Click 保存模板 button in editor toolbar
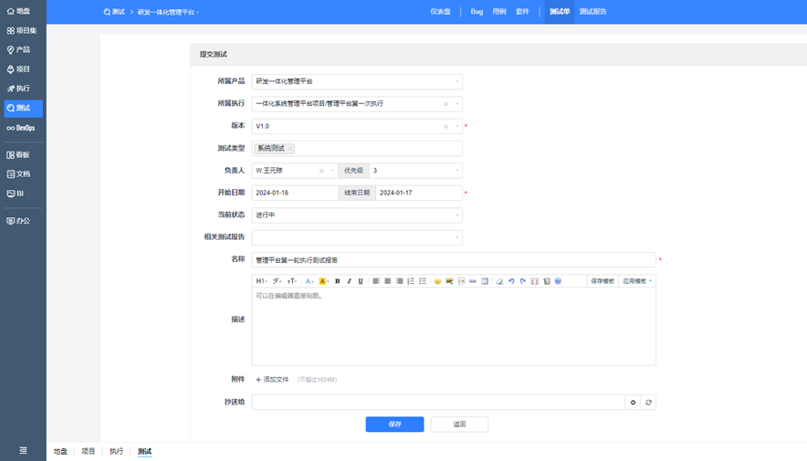Screen dimensions: 807x461 [603, 281]
